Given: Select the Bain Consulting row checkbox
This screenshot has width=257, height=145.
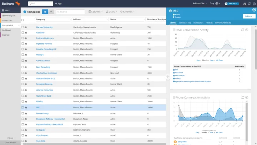Looking at the screenshot, I should coord(22,67).
